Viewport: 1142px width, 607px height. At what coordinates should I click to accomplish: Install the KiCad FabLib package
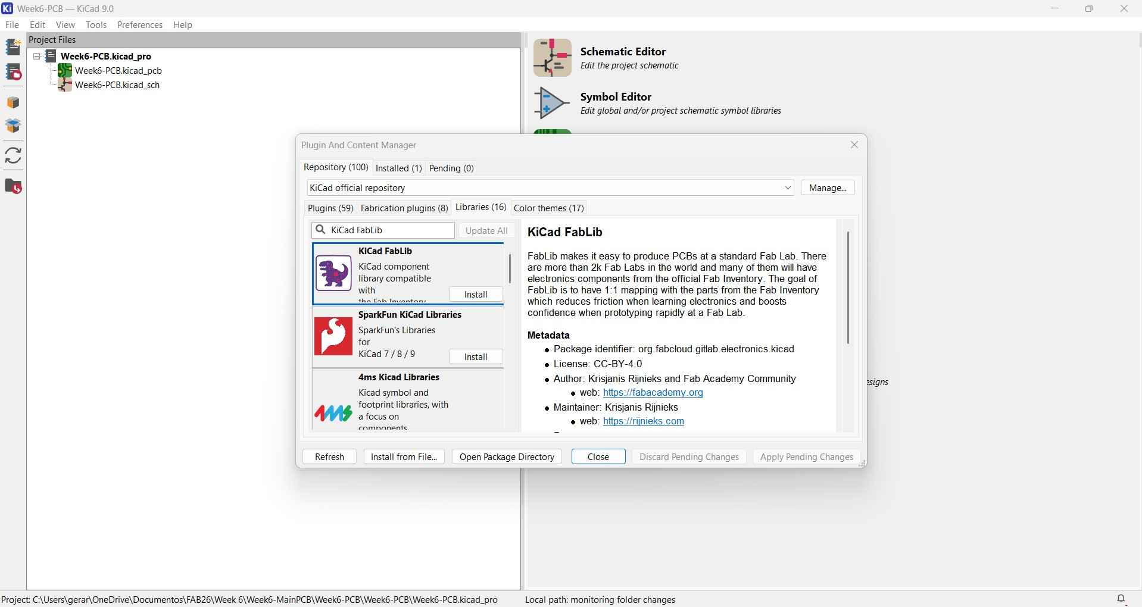tap(476, 295)
